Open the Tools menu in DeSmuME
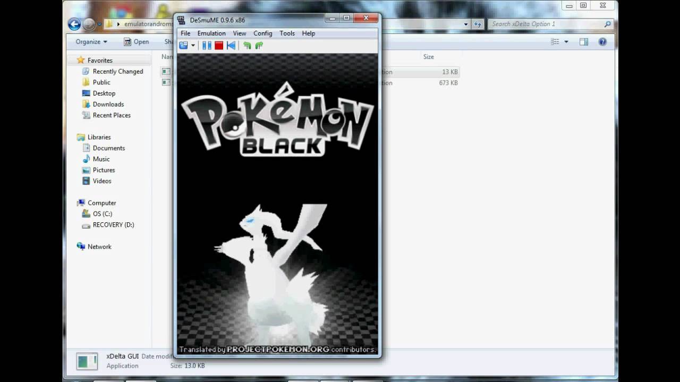This screenshot has height=382, width=680. coord(287,33)
